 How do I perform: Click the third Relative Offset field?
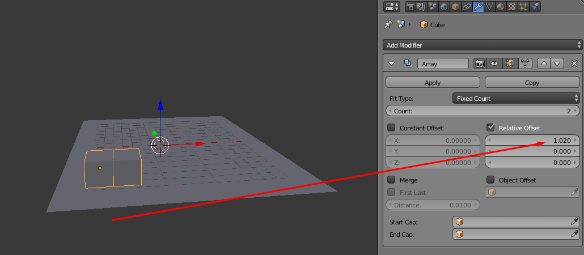(532, 162)
